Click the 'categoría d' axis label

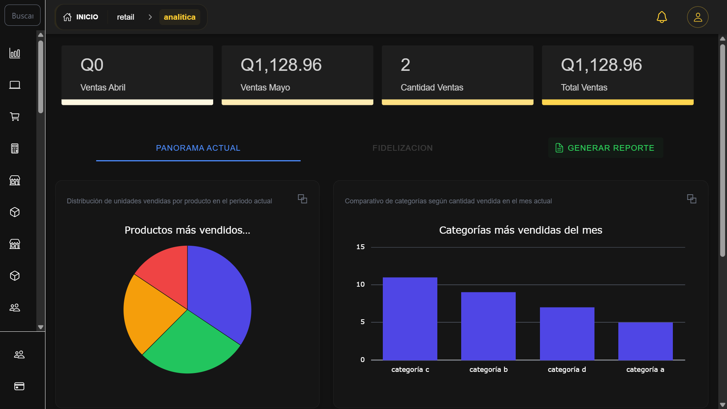click(567, 370)
